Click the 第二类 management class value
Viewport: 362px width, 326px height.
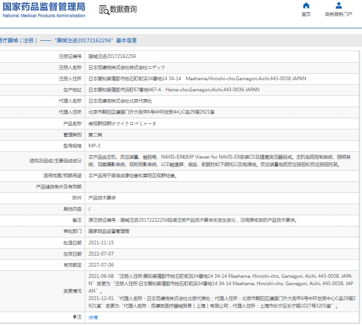[x=95, y=135]
